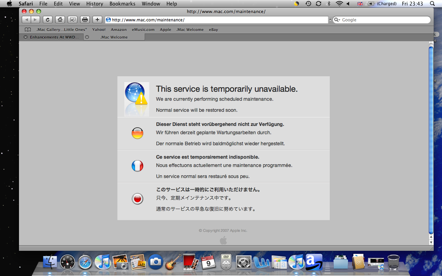Image resolution: width=442 pixels, height=276 pixels.
Task: Add a bookmark with the plus button
Action: 97,20
